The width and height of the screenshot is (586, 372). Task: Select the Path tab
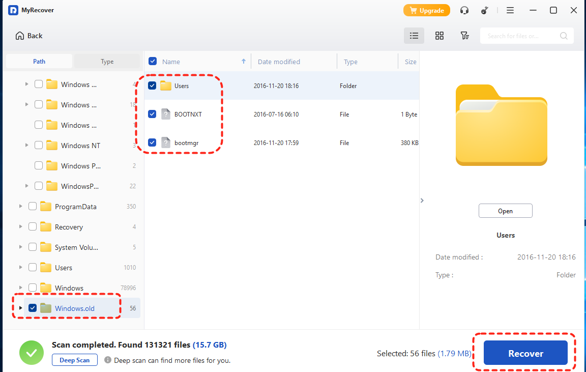click(39, 62)
